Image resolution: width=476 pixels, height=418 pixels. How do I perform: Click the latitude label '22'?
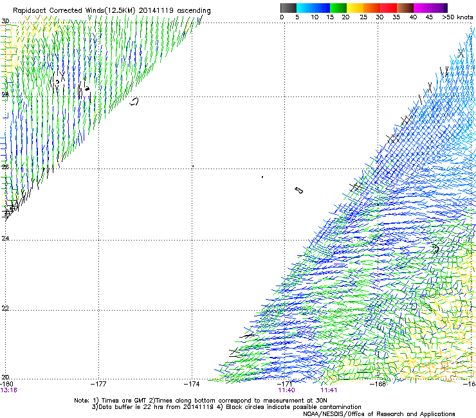pos(5,308)
